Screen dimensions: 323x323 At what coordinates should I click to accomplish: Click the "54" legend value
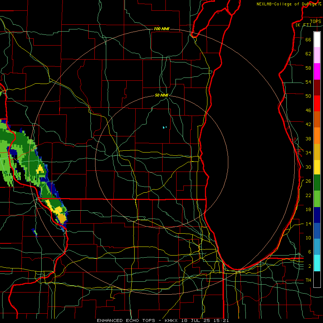tap(308, 82)
